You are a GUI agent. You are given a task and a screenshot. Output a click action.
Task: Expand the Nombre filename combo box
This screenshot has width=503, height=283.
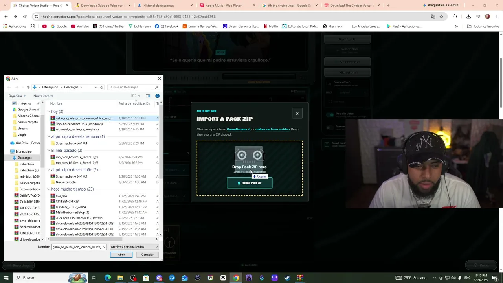click(x=104, y=247)
